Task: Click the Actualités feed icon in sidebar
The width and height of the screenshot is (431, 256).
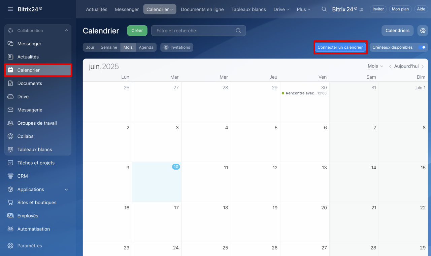Action: pos(10,57)
